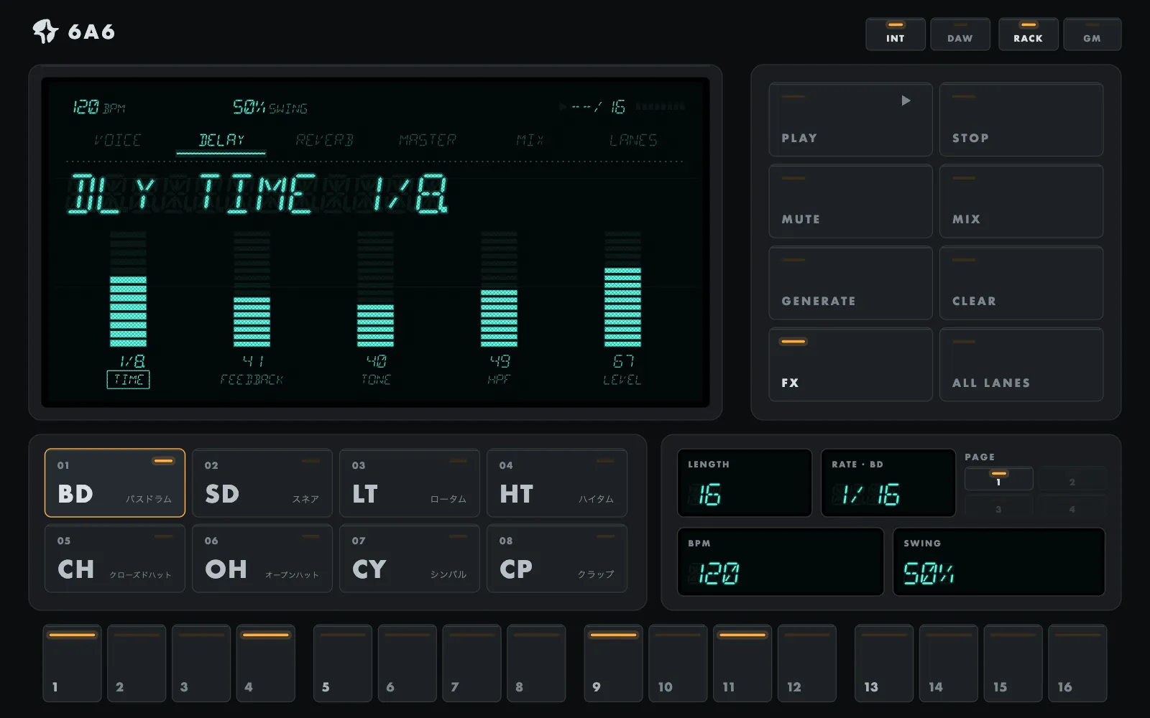Open the MIX pad

click(x=1021, y=201)
